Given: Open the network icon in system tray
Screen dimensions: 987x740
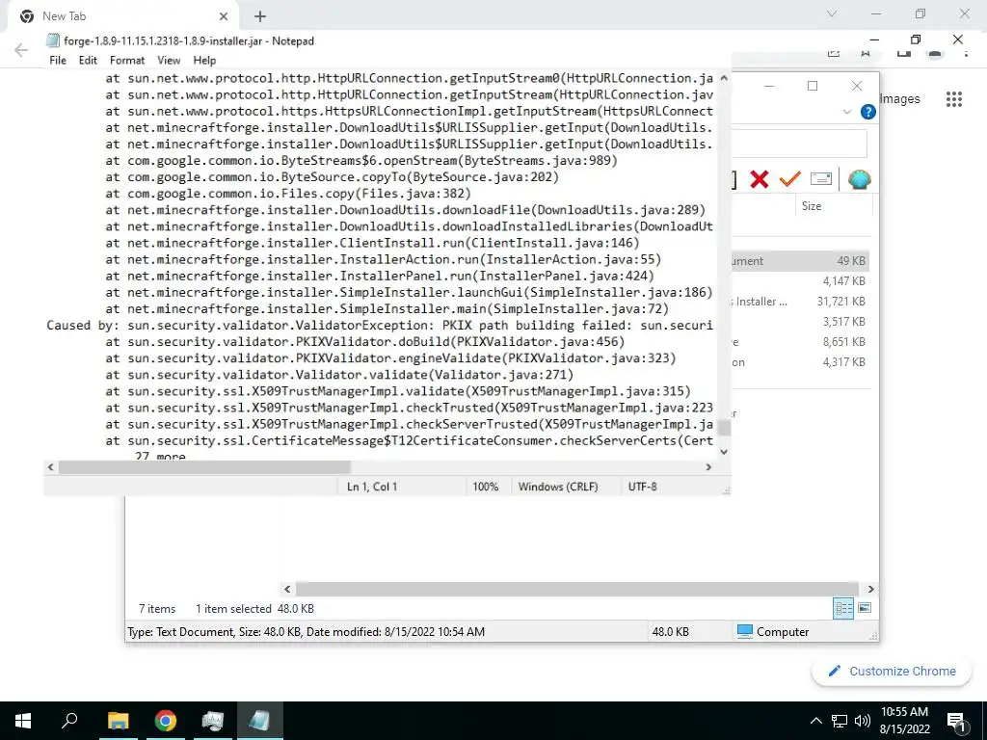Looking at the screenshot, I should 840,721.
